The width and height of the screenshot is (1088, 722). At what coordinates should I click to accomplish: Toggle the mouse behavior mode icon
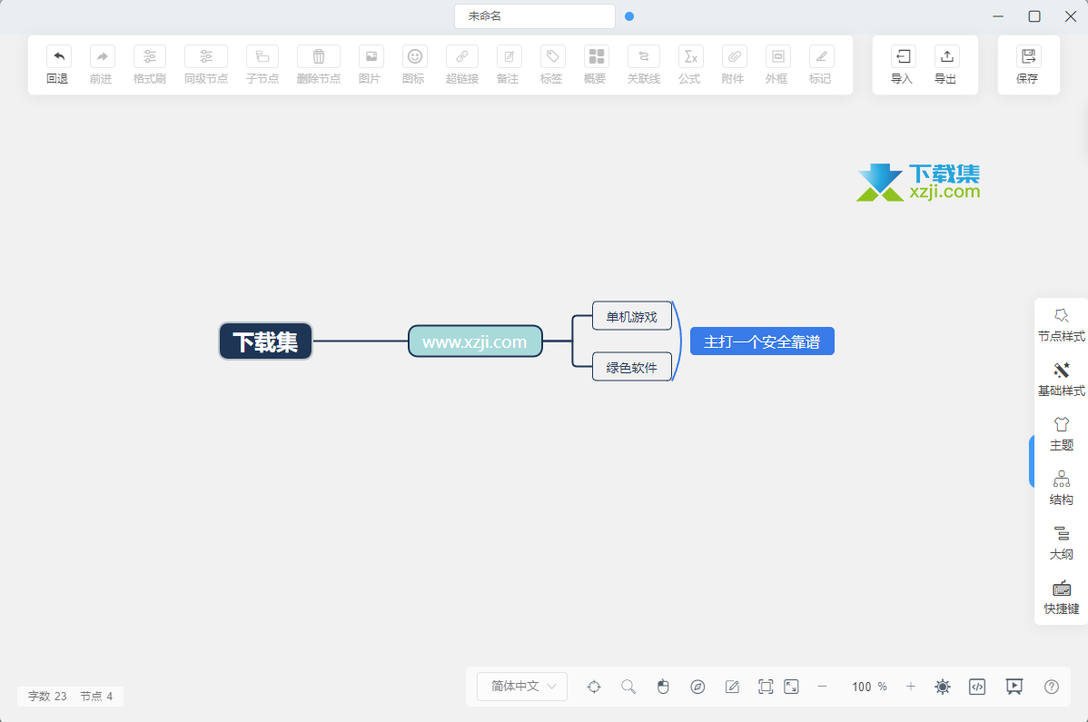[663, 687]
